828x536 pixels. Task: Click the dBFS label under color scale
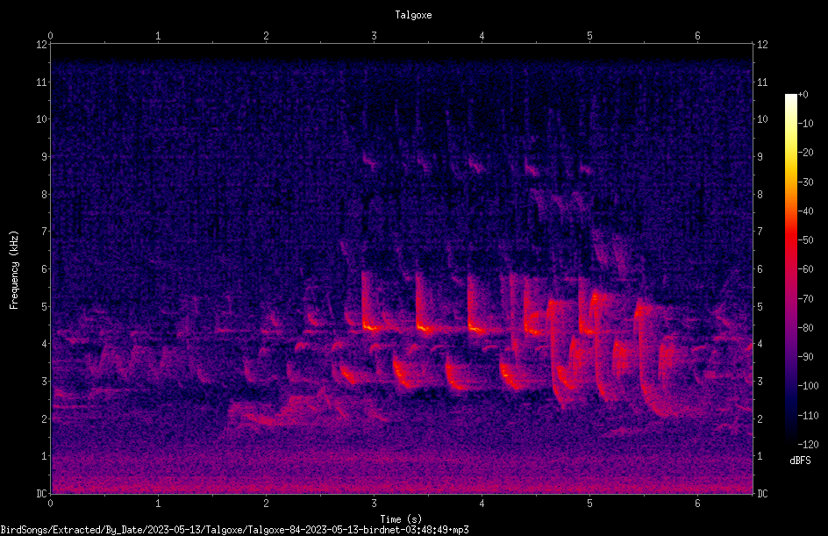[800, 461]
